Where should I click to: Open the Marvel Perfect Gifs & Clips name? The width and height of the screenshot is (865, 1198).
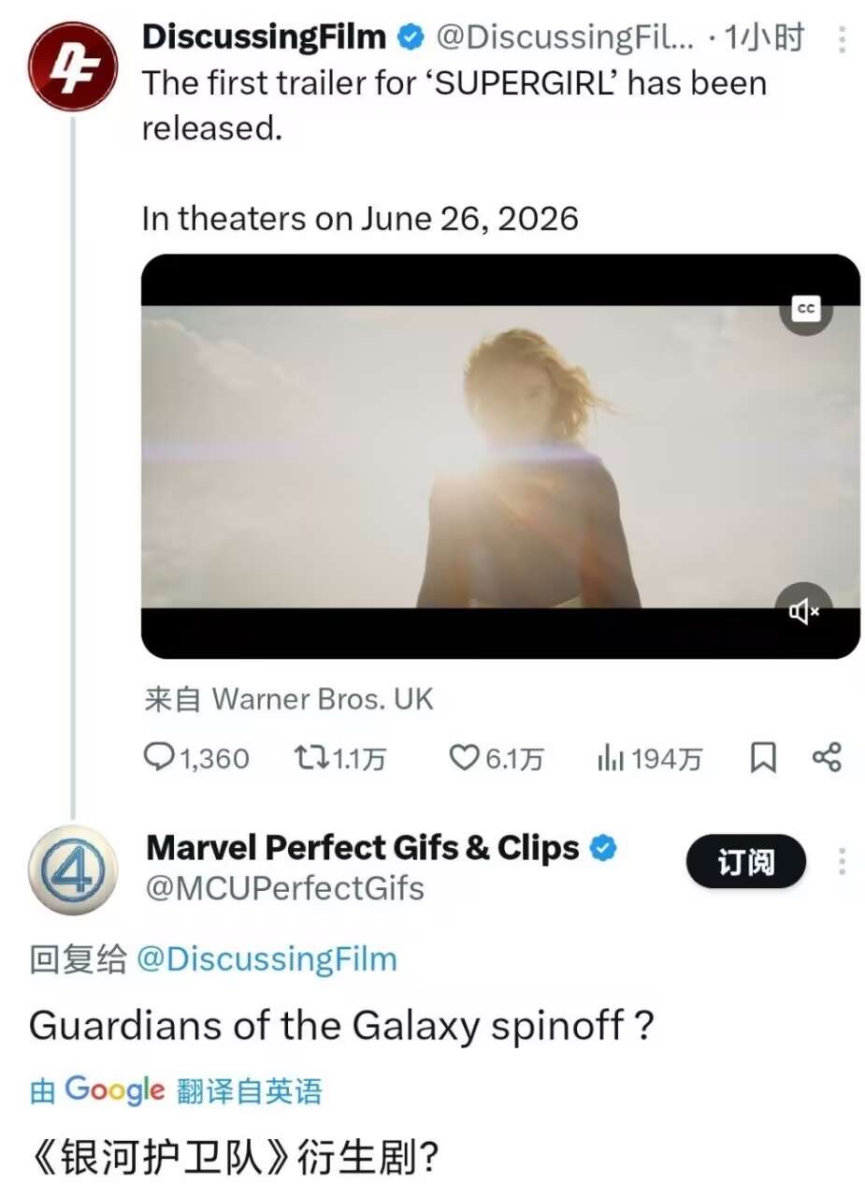point(363,847)
